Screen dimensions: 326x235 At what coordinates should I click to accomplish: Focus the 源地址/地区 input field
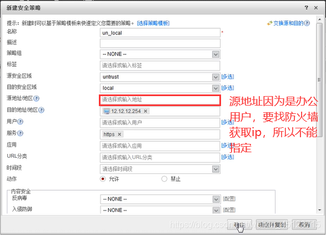(160, 100)
